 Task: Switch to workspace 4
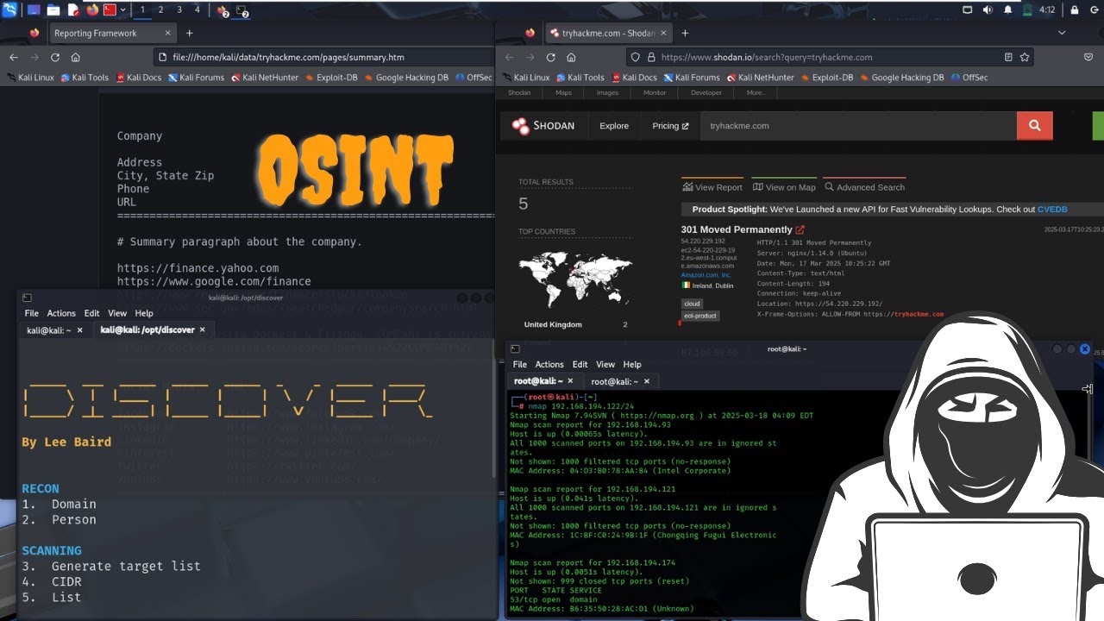(197, 10)
